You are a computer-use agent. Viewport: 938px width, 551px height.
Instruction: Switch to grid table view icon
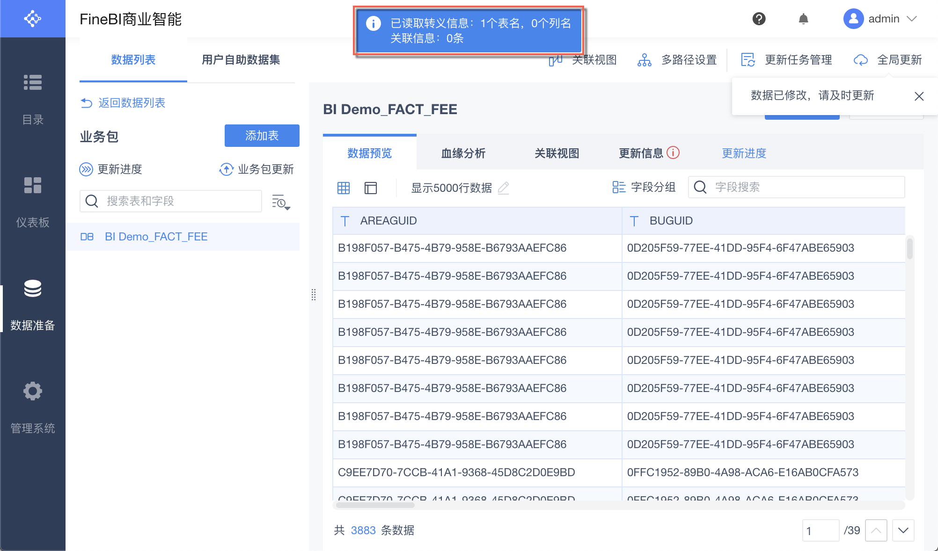pyautogui.click(x=344, y=188)
